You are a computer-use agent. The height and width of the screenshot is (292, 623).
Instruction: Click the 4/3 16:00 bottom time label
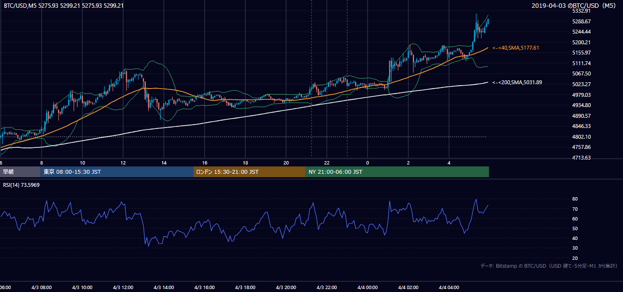pyautogui.click(x=205, y=288)
